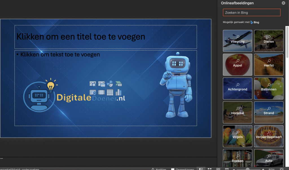
Task: Toggle the Notities pane in status bar
Action: 159,169
